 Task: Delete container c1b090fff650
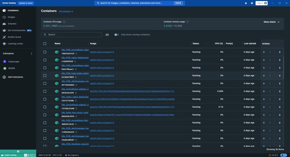[279, 60]
